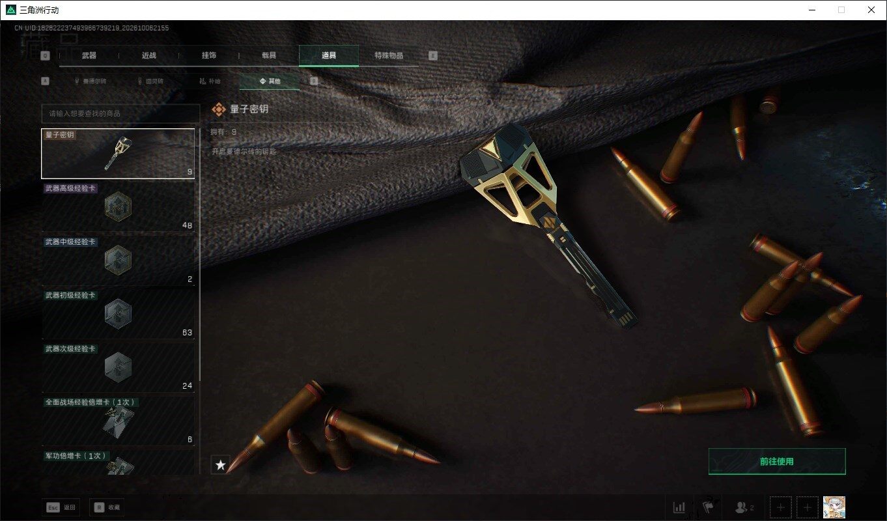Open the bar chart statistics icon
887x521 pixels.
679,507
